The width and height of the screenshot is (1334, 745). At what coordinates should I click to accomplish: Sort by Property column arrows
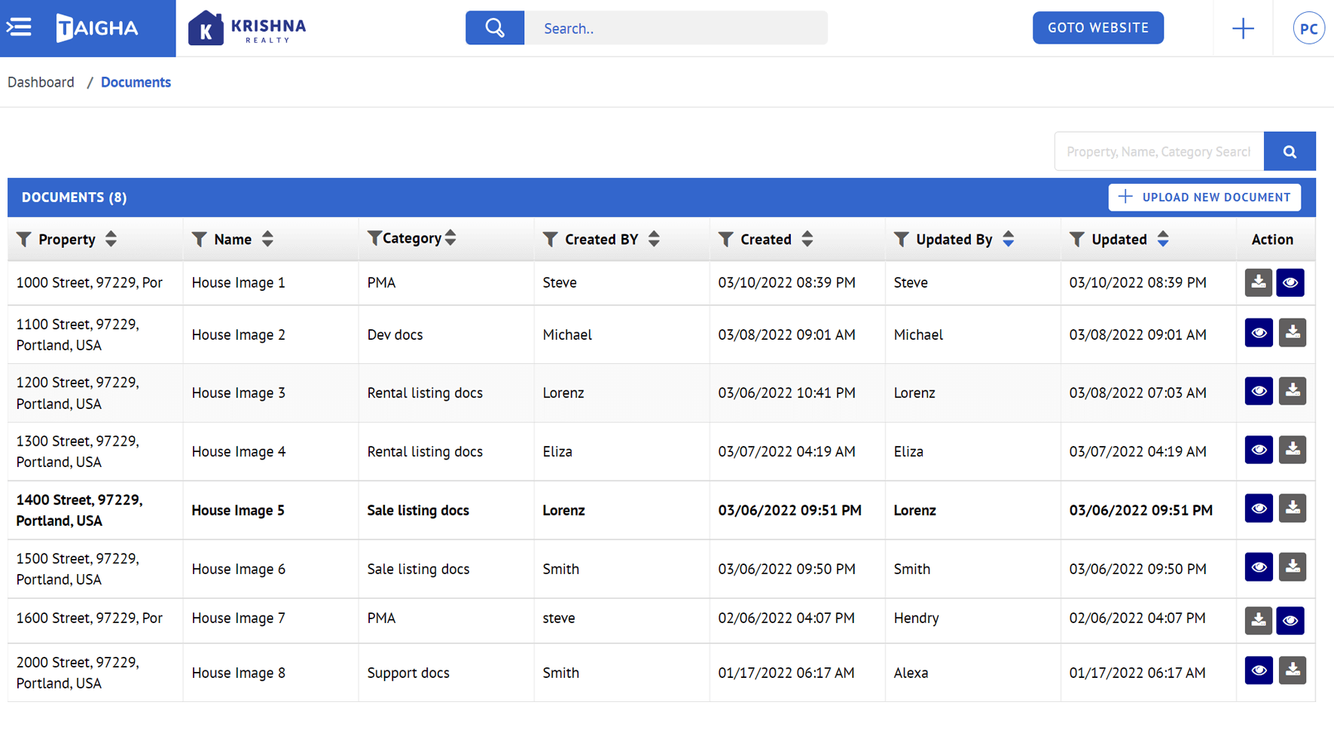pos(111,240)
